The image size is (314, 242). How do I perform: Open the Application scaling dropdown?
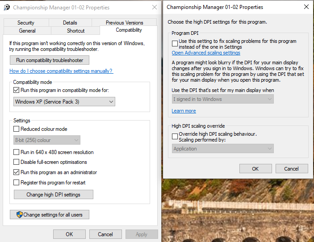click(x=223, y=149)
